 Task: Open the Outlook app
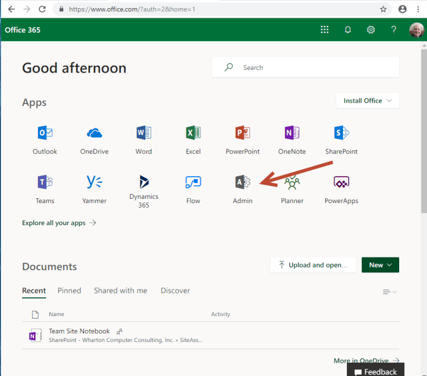pyautogui.click(x=45, y=140)
